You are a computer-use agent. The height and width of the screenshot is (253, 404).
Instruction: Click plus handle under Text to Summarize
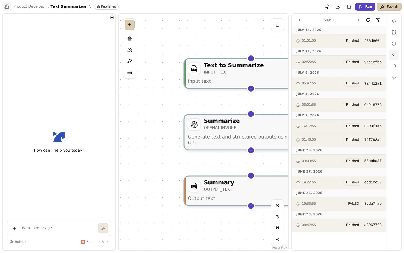click(x=251, y=89)
